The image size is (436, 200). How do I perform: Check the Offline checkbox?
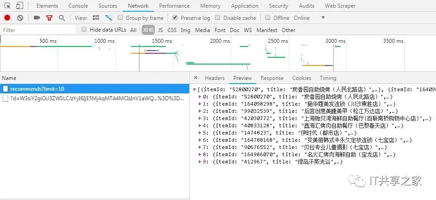(268, 18)
